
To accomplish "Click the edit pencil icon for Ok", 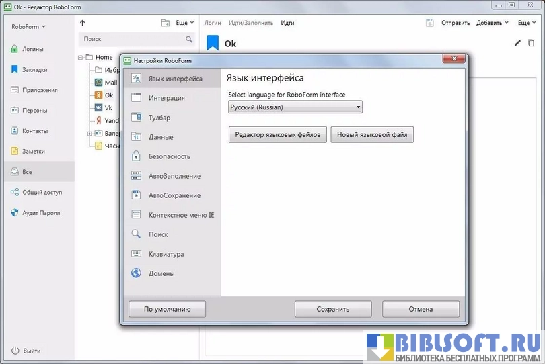I will coord(517,44).
